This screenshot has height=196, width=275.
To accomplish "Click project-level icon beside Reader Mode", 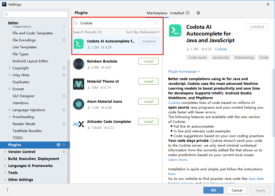I will click(x=64, y=124).
